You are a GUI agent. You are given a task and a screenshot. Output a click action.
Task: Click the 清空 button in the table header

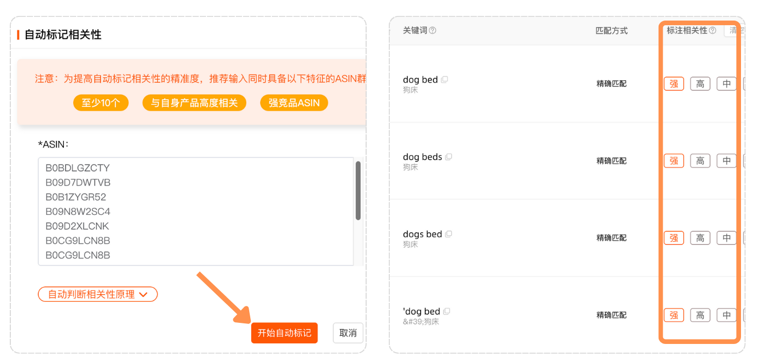click(x=734, y=30)
